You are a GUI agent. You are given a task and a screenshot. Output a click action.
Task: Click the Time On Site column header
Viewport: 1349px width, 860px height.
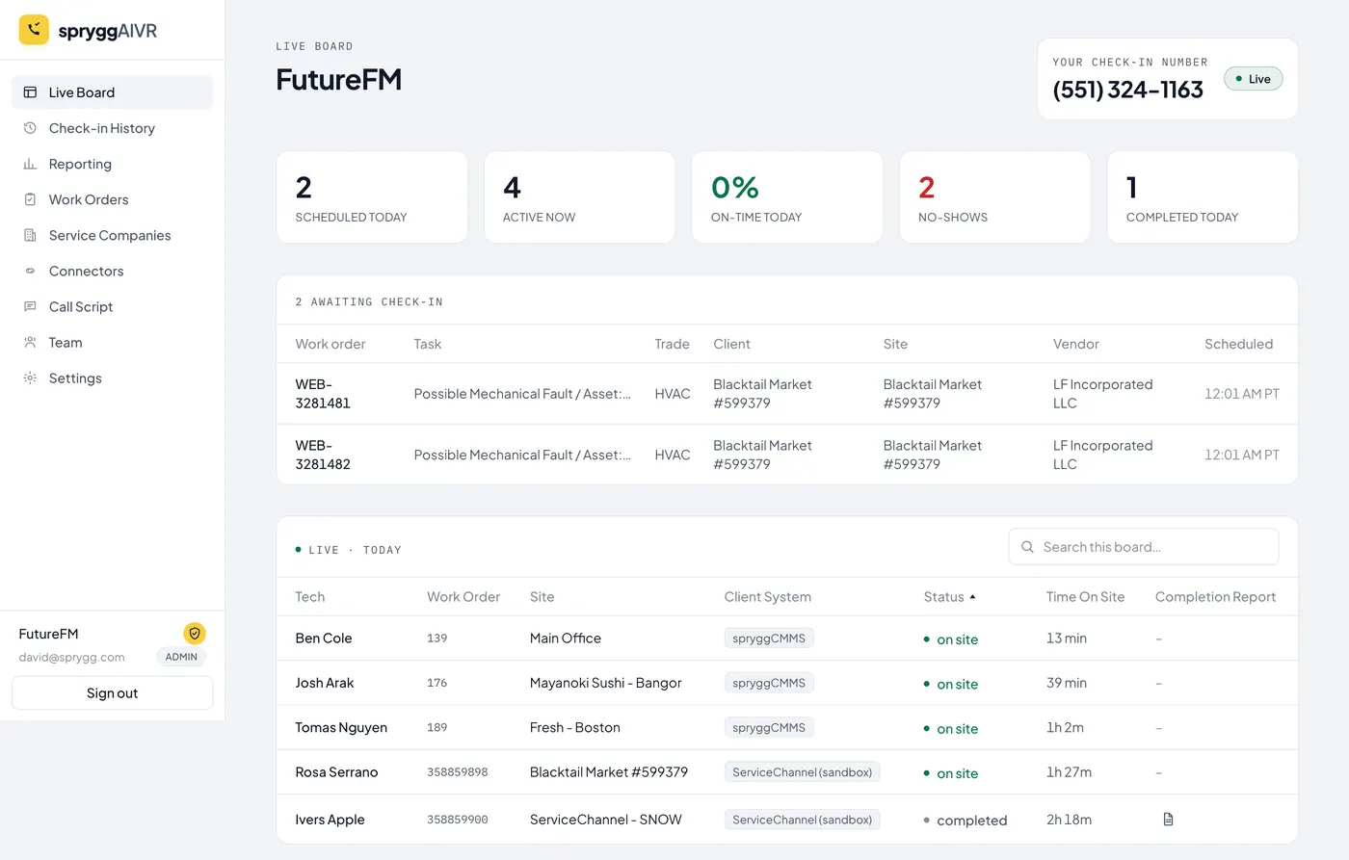click(1085, 597)
